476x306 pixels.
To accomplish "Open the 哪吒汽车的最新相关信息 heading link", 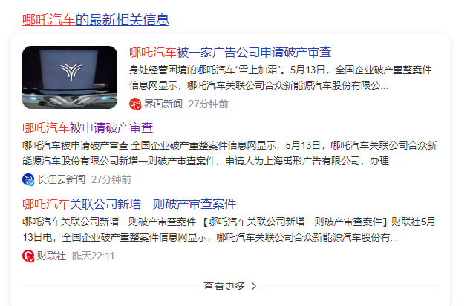I will coord(96,20).
